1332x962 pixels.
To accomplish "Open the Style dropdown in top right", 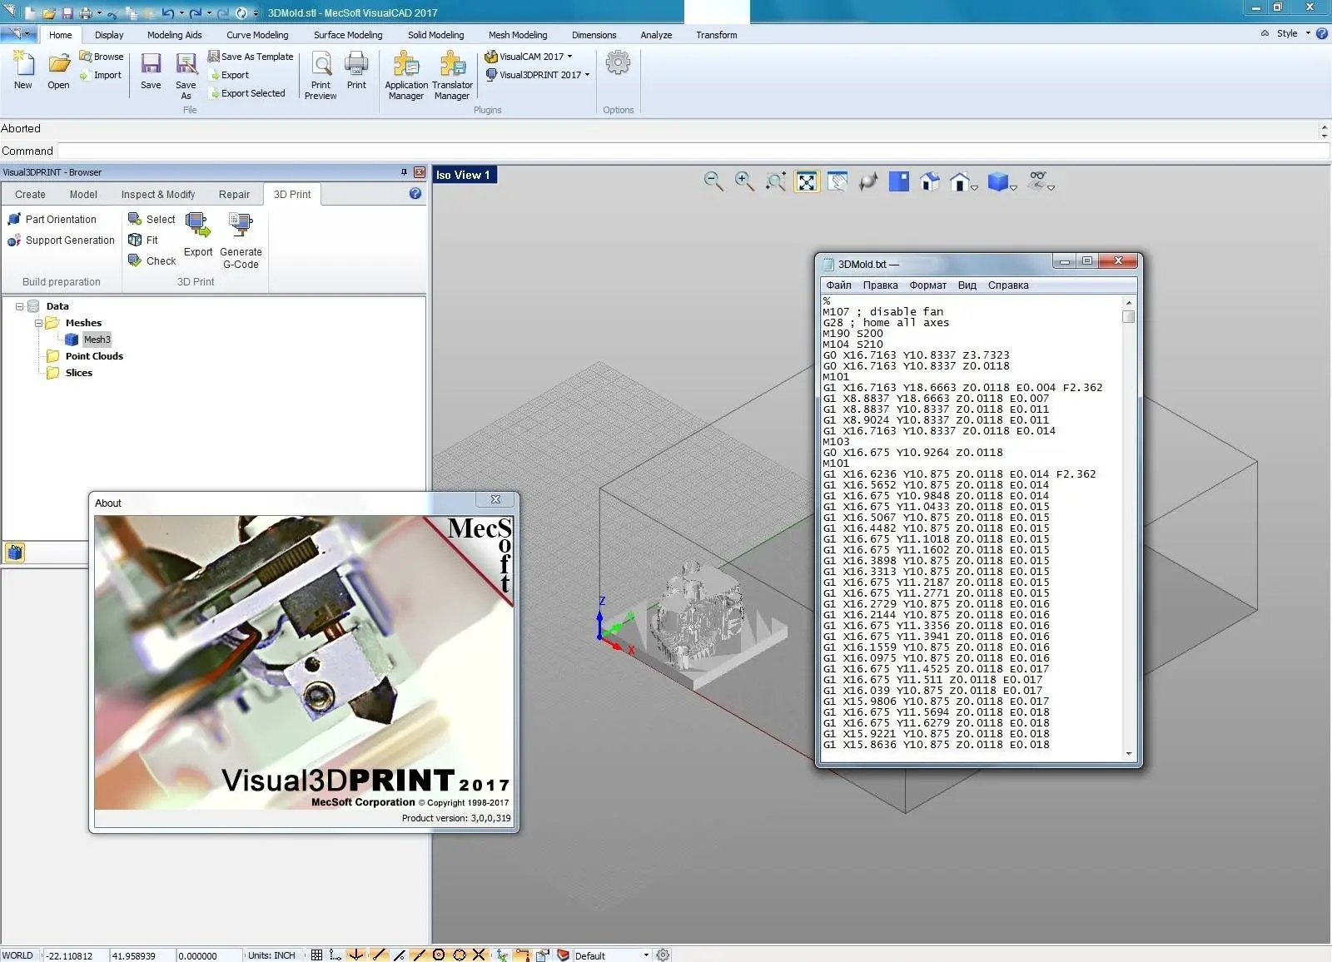I will point(1292,34).
